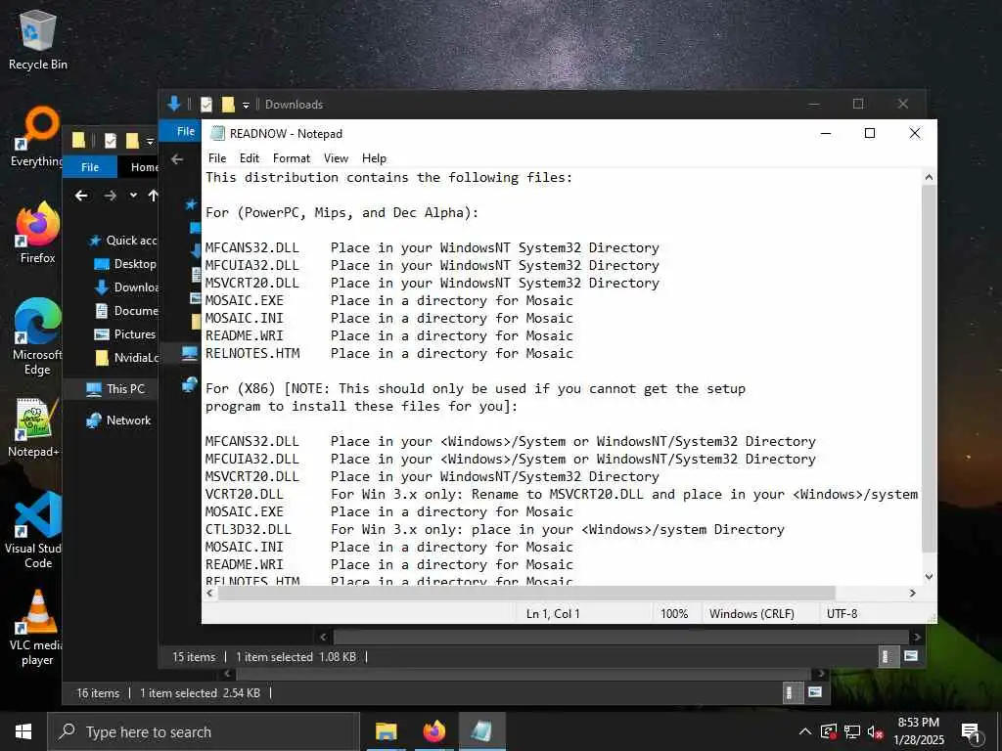Viewport: 1002px width, 751px height.
Task: Click Back arrow in the back Explorer window
Action: [x=81, y=196]
